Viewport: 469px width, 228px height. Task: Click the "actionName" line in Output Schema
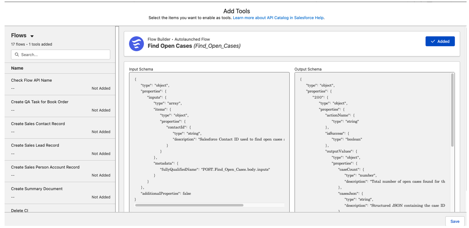pos(340,115)
